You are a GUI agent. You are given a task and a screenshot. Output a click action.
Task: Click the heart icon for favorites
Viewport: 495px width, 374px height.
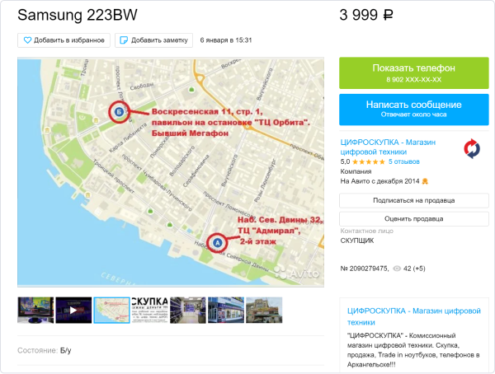(x=27, y=40)
